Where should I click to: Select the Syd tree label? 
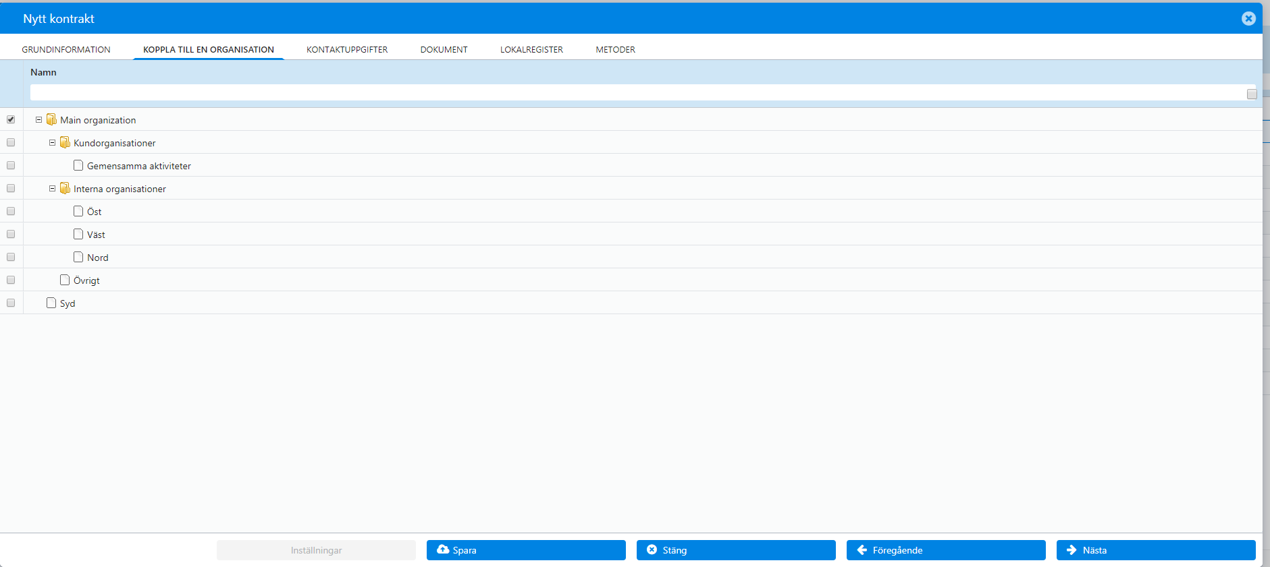pyautogui.click(x=68, y=303)
